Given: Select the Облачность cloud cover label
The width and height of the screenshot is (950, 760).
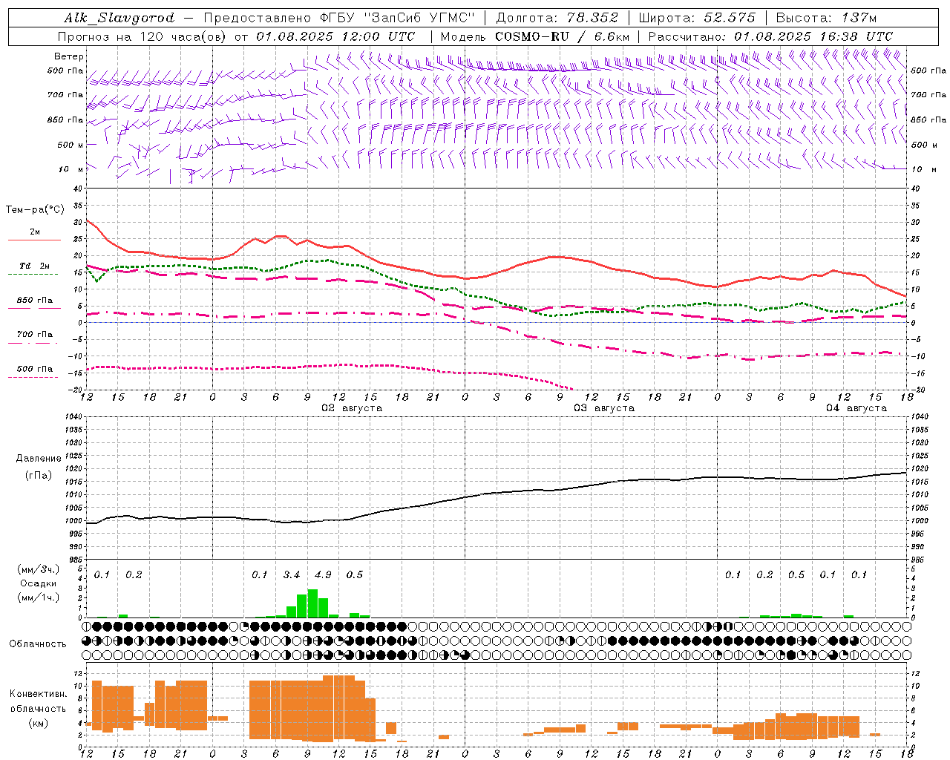Looking at the screenshot, I should tap(38, 644).
